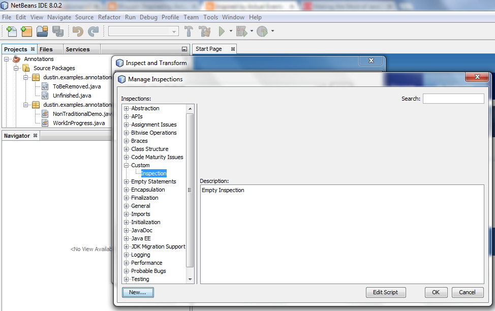495x311 pixels.
Task: Close the Start Page tab
Action: click(x=233, y=49)
